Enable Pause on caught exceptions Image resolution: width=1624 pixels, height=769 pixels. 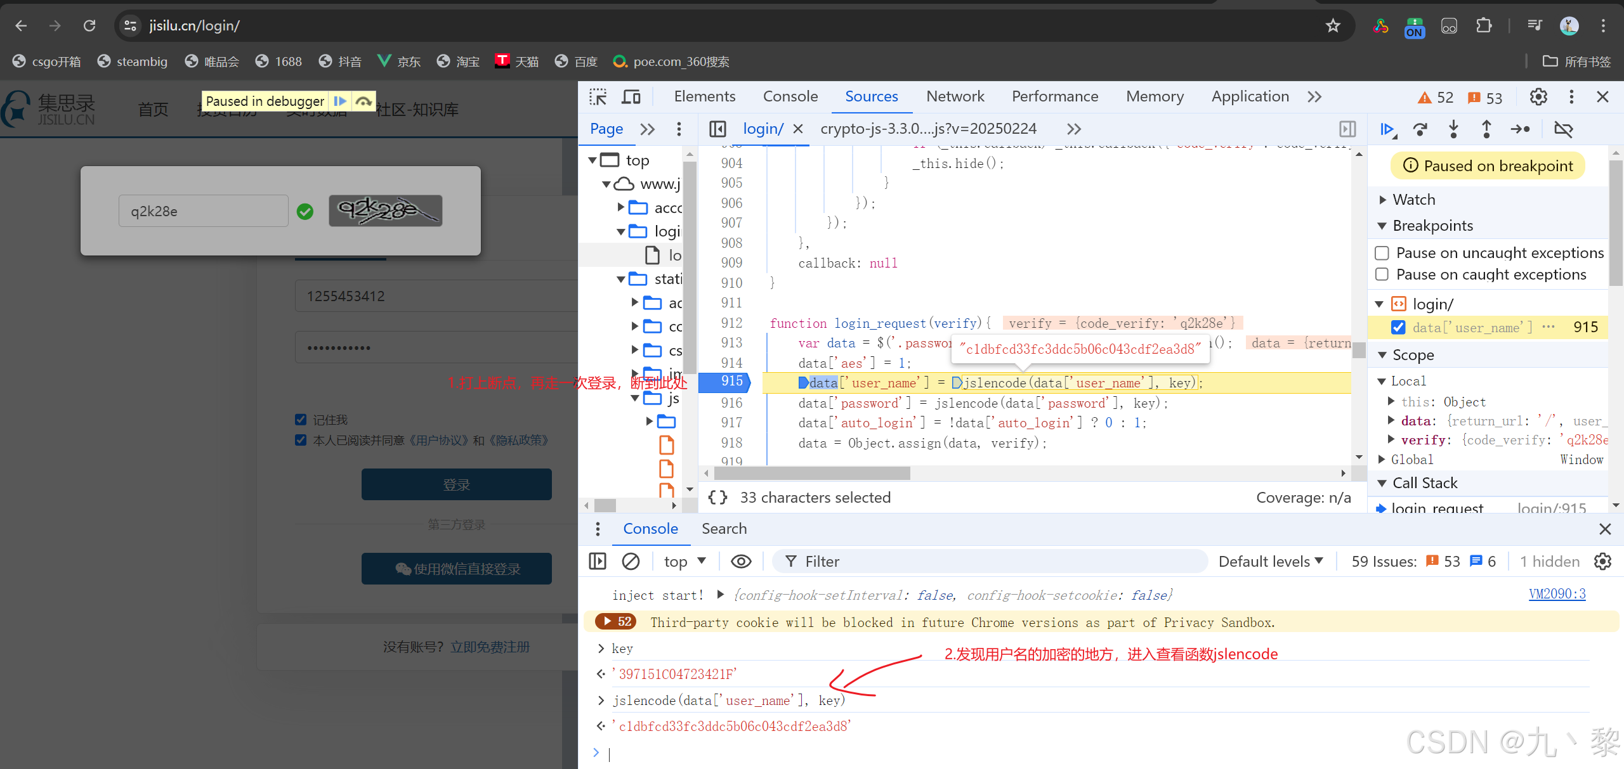(1382, 275)
